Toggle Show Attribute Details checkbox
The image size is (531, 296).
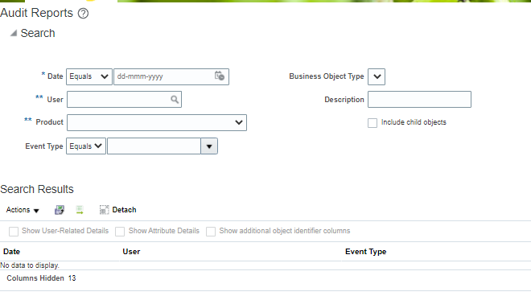click(120, 232)
